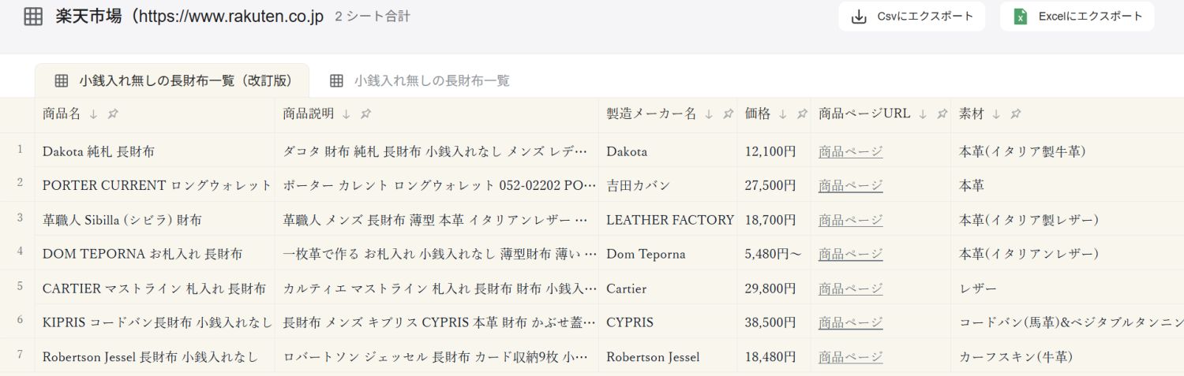Pin the 製造メーカー名 column
Image resolution: width=1184 pixels, height=376 pixels.
click(x=728, y=114)
